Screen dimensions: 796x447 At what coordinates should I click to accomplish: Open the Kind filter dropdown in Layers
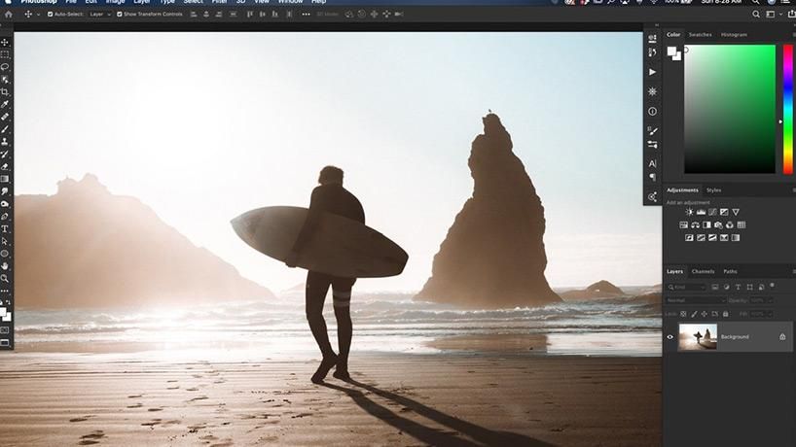click(686, 287)
